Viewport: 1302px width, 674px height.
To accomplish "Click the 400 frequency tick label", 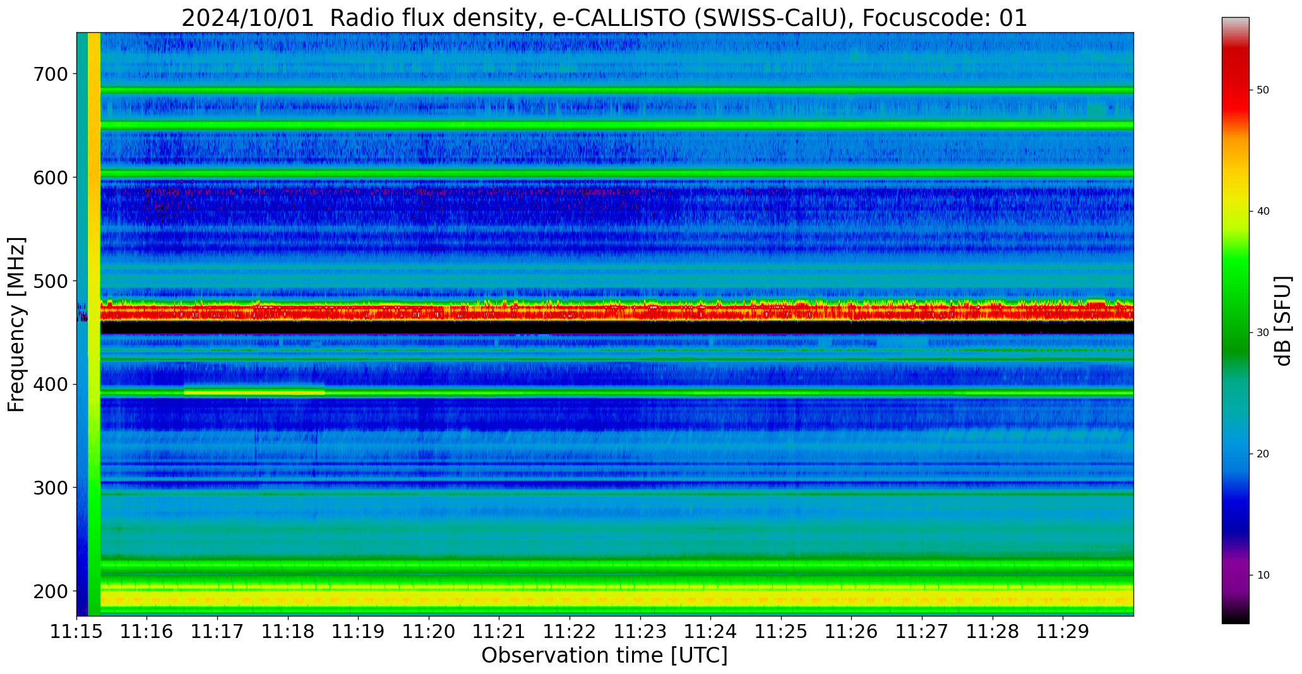I will pyautogui.click(x=50, y=385).
